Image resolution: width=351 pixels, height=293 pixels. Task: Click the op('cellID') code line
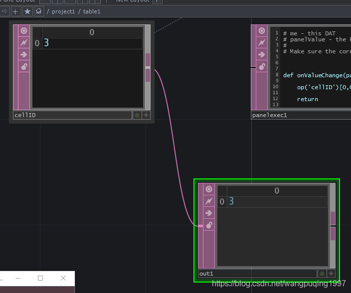(324, 87)
